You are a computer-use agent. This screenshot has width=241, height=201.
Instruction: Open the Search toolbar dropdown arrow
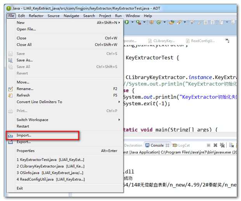(x=185, y=22)
